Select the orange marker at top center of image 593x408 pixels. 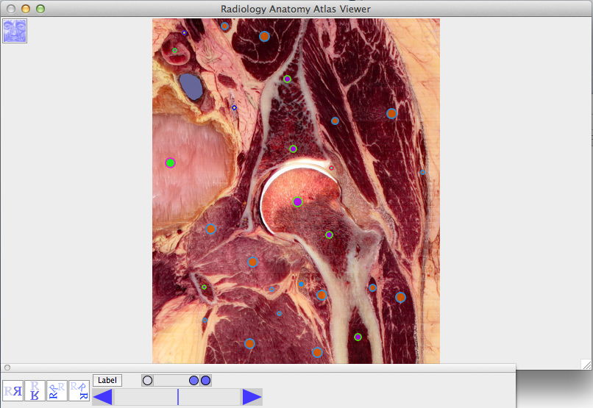pos(264,36)
